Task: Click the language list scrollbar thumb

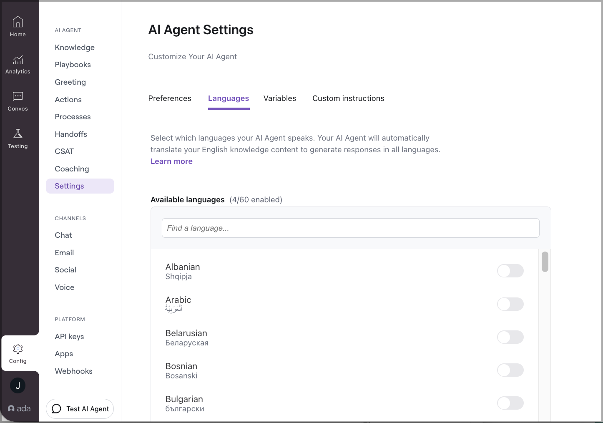Action: pyautogui.click(x=545, y=262)
